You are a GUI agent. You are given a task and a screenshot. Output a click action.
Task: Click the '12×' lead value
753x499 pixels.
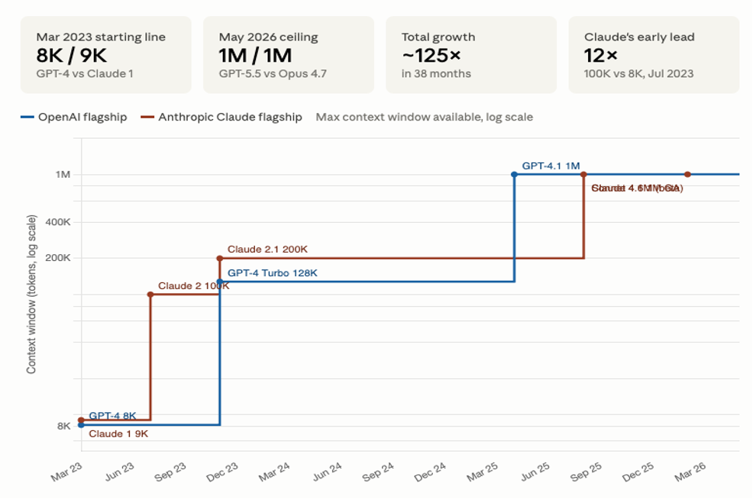coord(600,56)
